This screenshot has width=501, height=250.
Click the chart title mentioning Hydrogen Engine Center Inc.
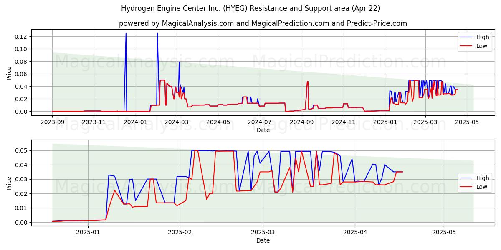pos(250,8)
